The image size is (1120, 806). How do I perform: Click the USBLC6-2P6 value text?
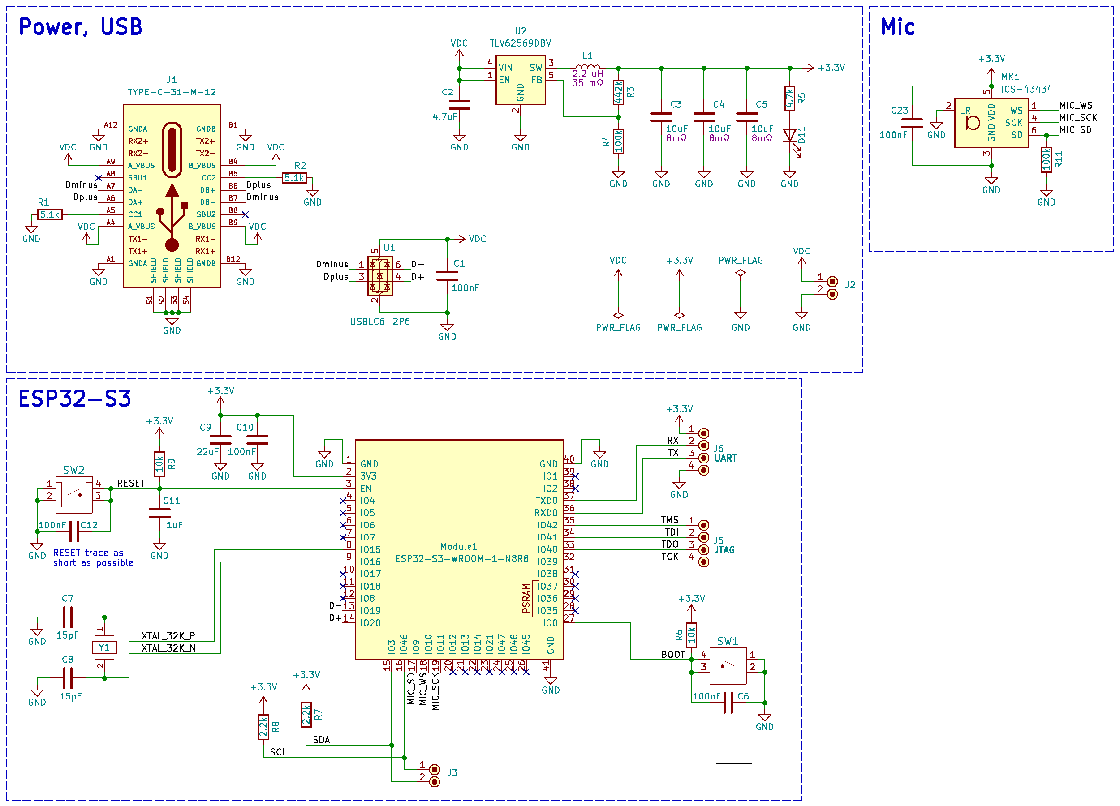click(380, 322)
